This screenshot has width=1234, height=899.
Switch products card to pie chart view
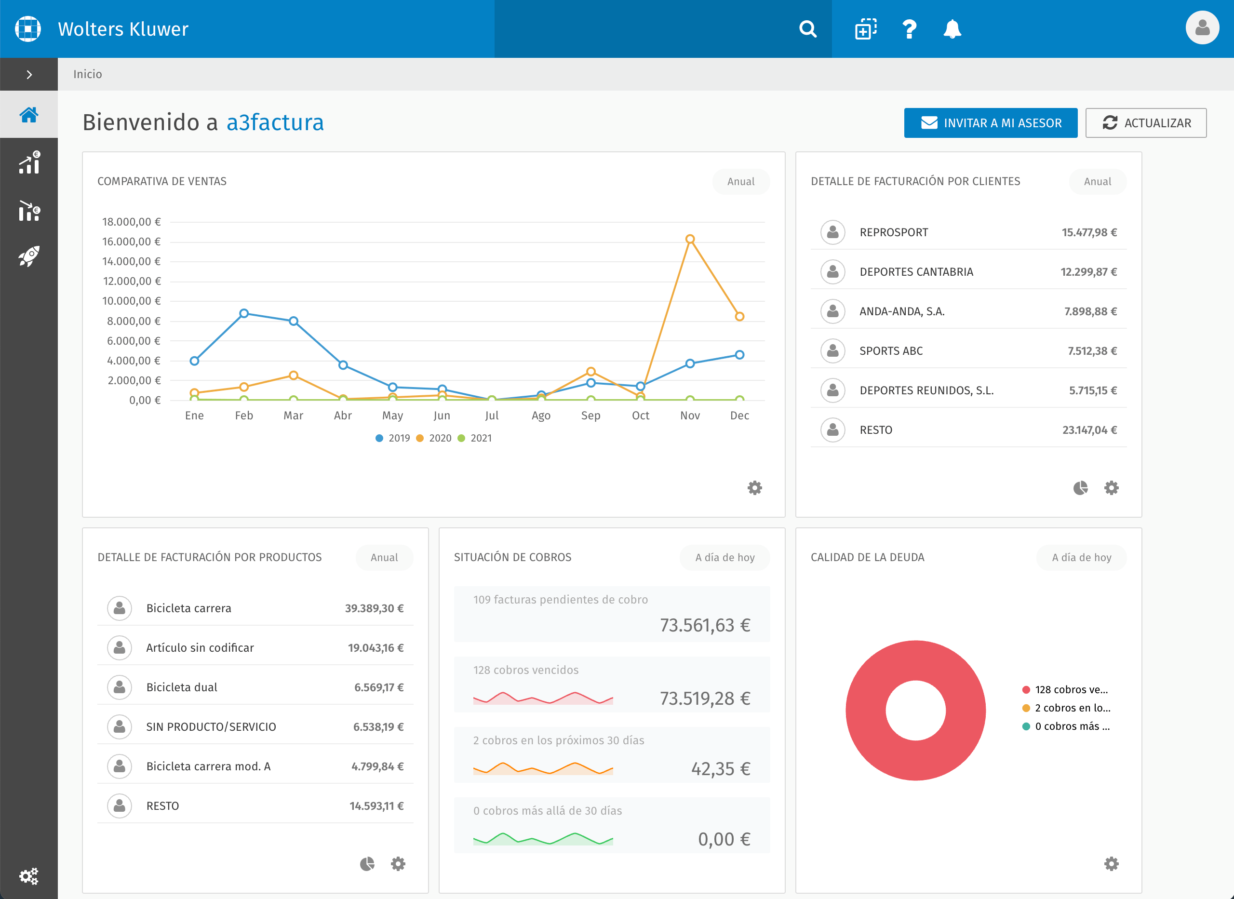367,864
